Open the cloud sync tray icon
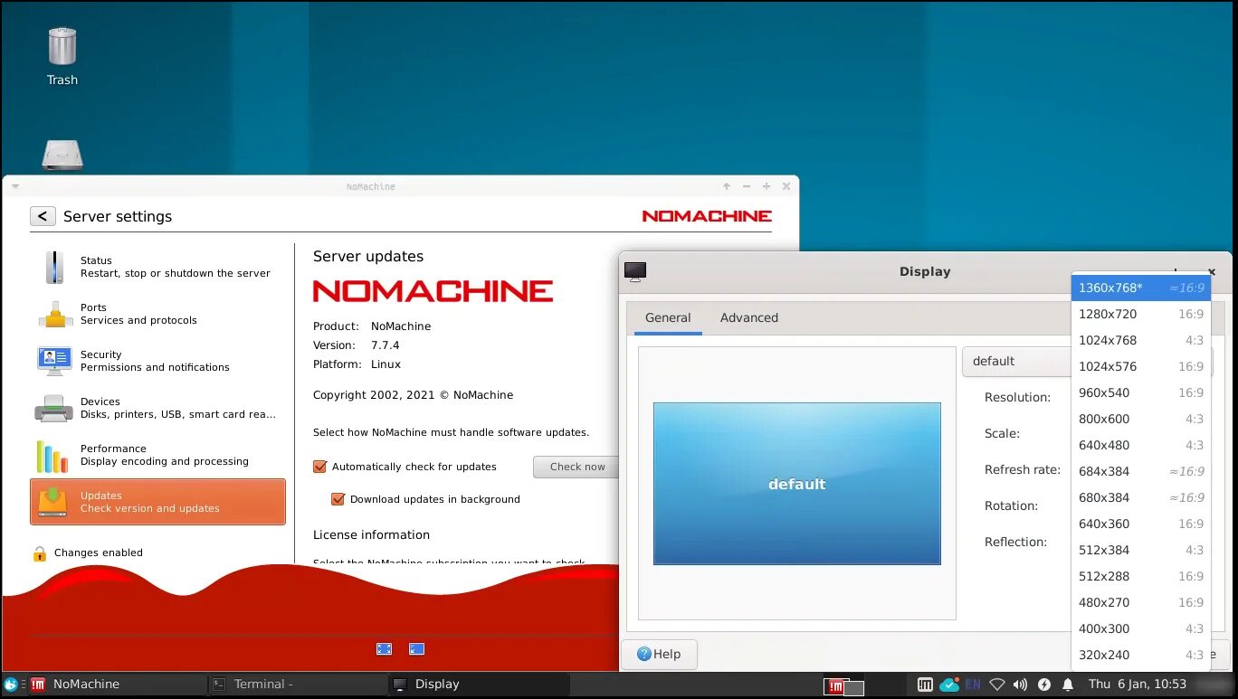 949,685
